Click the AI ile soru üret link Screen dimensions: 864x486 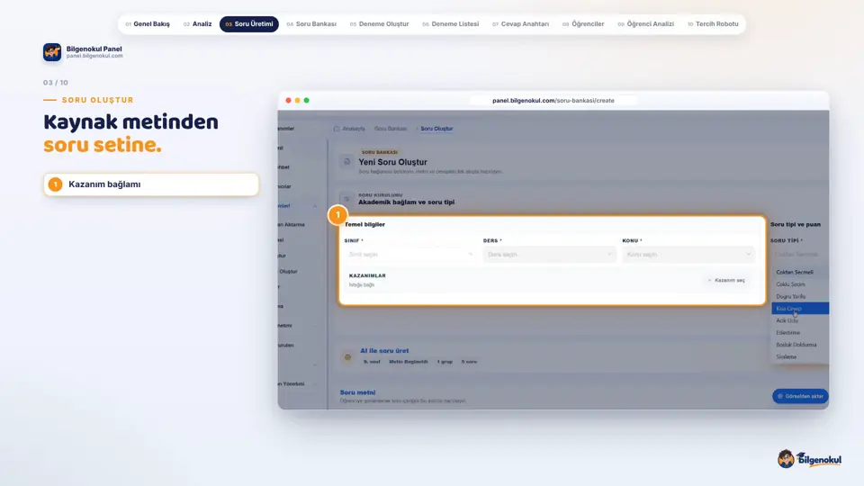coord(384,350)
